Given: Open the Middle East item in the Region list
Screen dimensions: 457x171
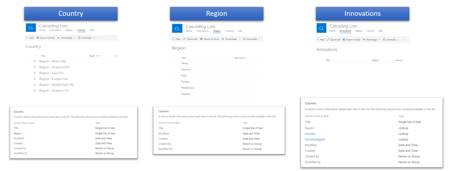Looking at the screenshot, I should 188,88.
